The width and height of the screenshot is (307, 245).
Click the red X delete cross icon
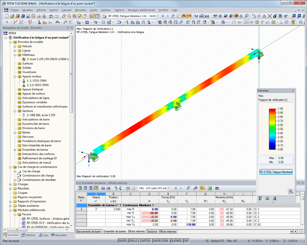(270, 16)
